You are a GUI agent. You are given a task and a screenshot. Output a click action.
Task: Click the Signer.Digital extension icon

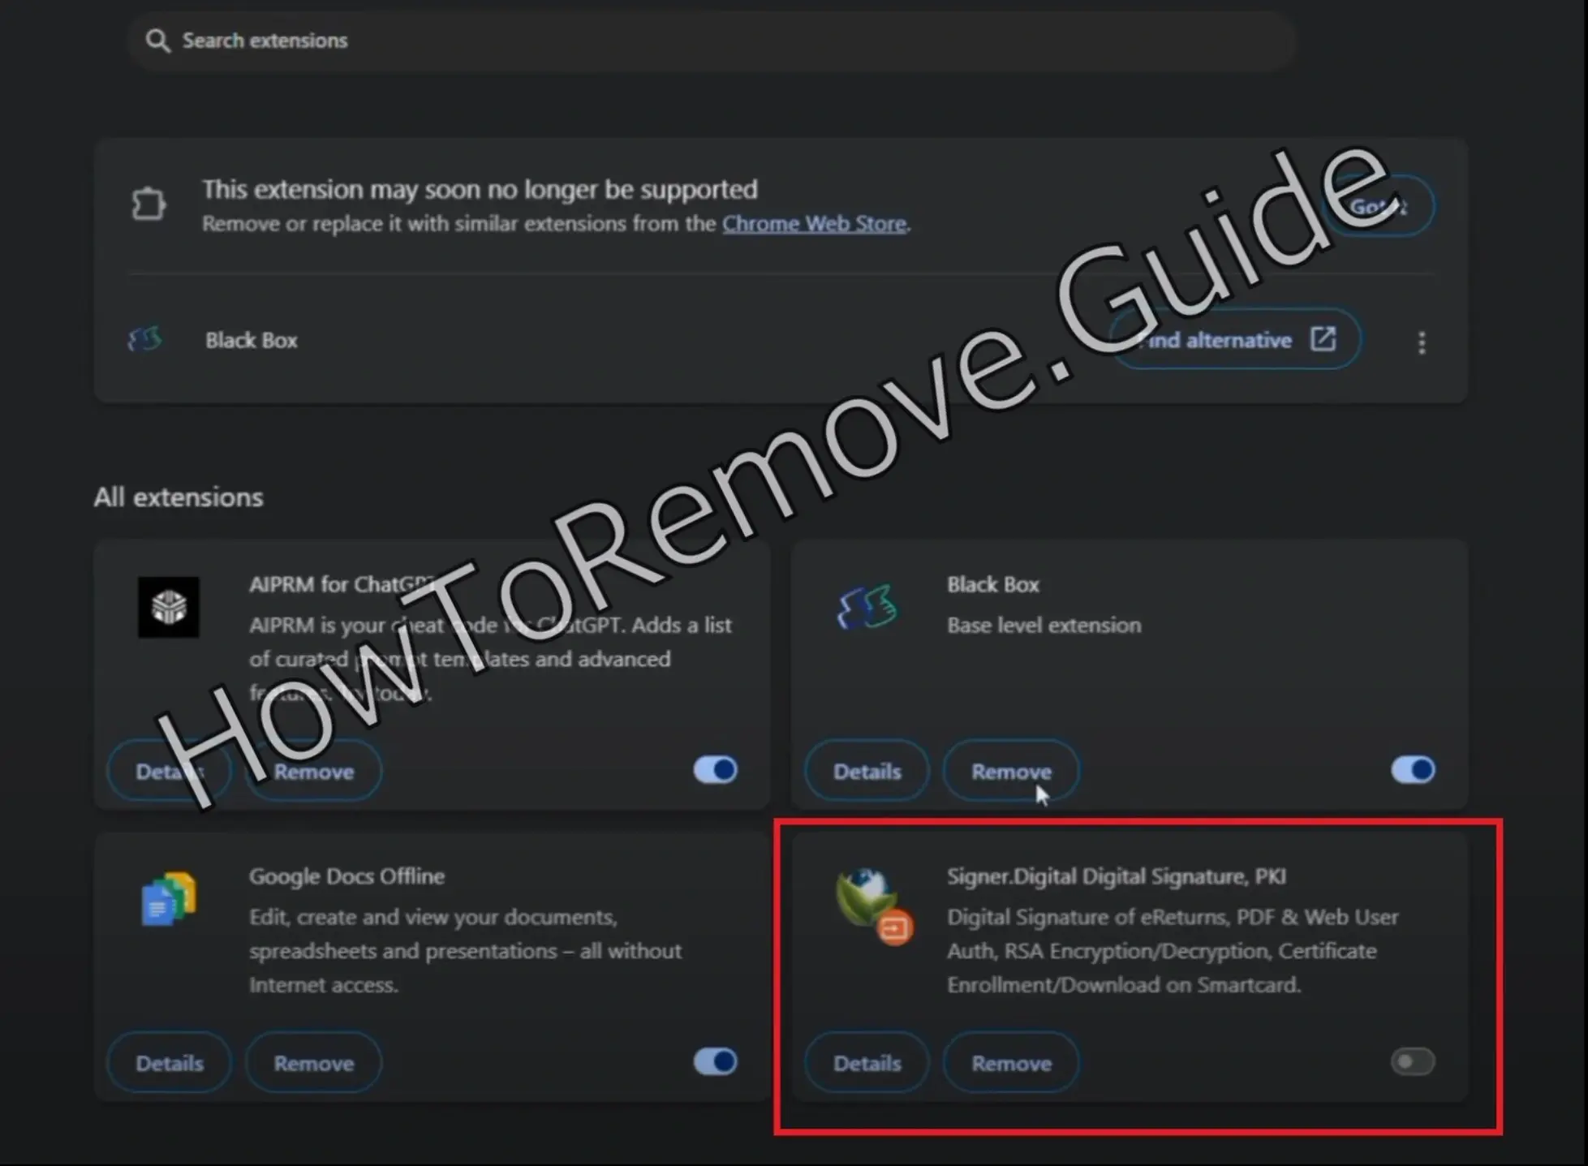click(x=874, y=907)
